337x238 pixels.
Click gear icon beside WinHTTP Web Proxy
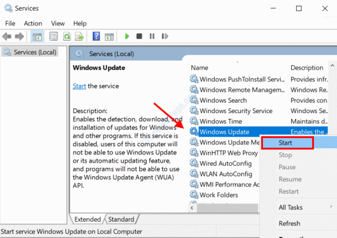point(194,153)
